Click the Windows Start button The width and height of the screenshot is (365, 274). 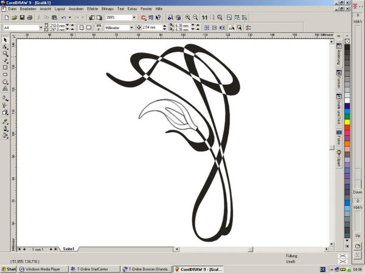pyautogui.click(x=9, y=269)
